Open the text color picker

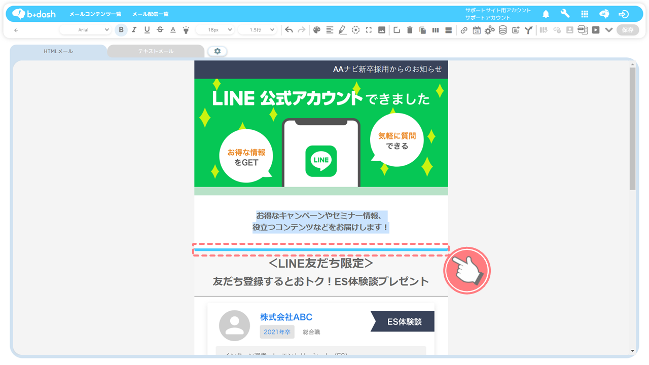(x=173, y=30)
